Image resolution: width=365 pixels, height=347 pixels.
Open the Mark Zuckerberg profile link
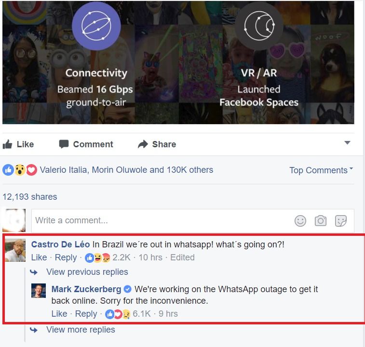pos(86,289)
